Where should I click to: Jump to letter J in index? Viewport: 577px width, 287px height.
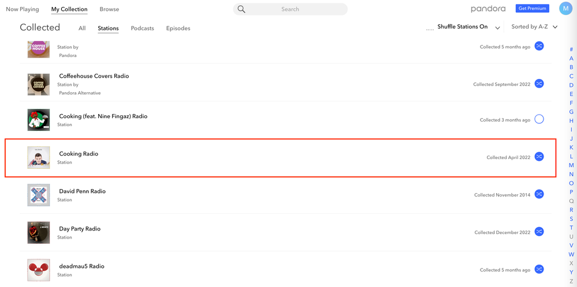click(x=571, y=138)
